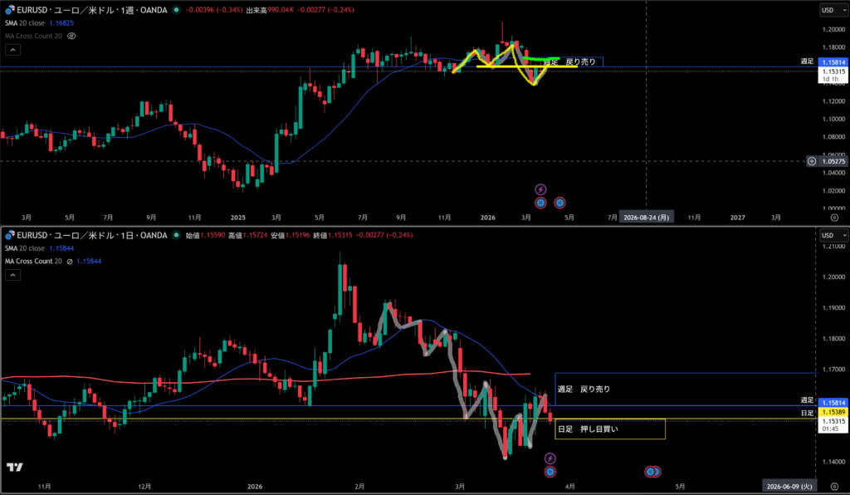
Task: Click the purple lightning event icon, daily chart
Action: pos(550,458)
